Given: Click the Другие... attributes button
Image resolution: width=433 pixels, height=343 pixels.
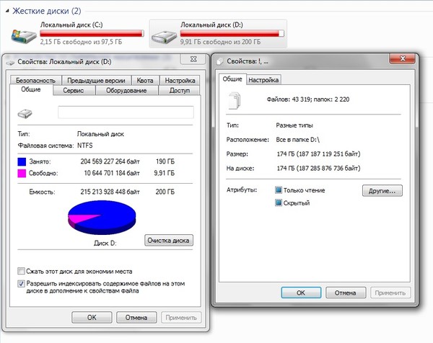Looking at the screenshot, I should [382, 191].
